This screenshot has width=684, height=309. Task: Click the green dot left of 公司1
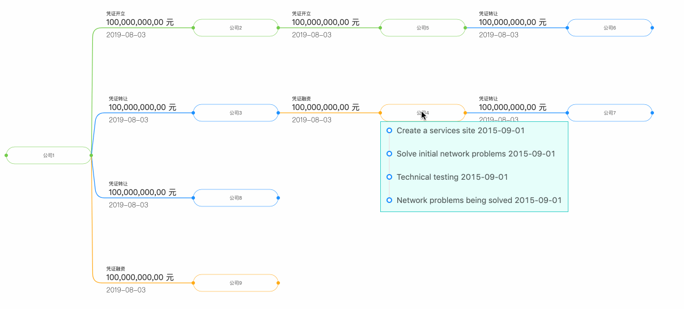[x=6, y=155]
